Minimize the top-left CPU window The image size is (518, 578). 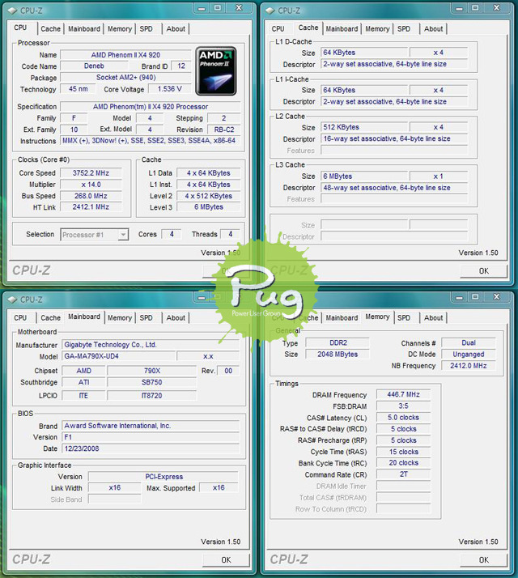pos(202,8)
